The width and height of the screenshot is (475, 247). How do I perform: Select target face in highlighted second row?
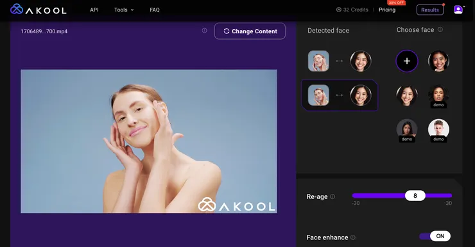(x=361, y=95)
